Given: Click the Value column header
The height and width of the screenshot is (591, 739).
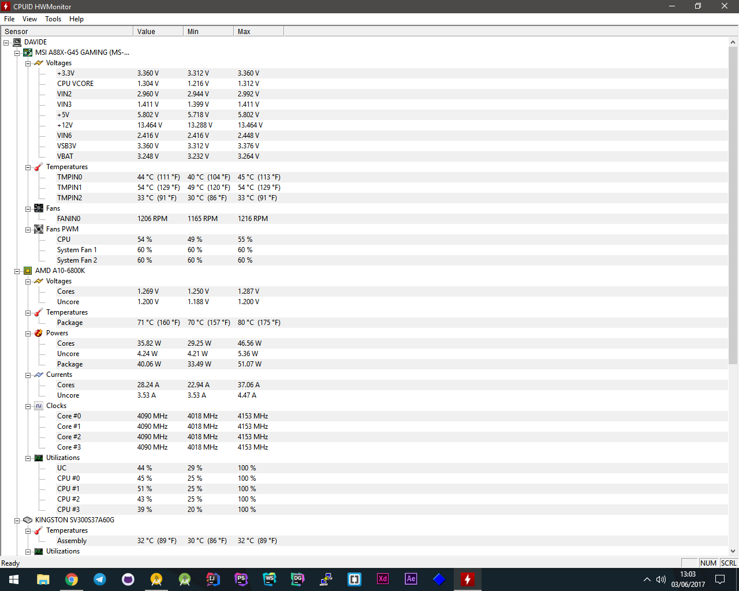Looking at the screenshot, I should pyautogui.click(x=158, y=32).
